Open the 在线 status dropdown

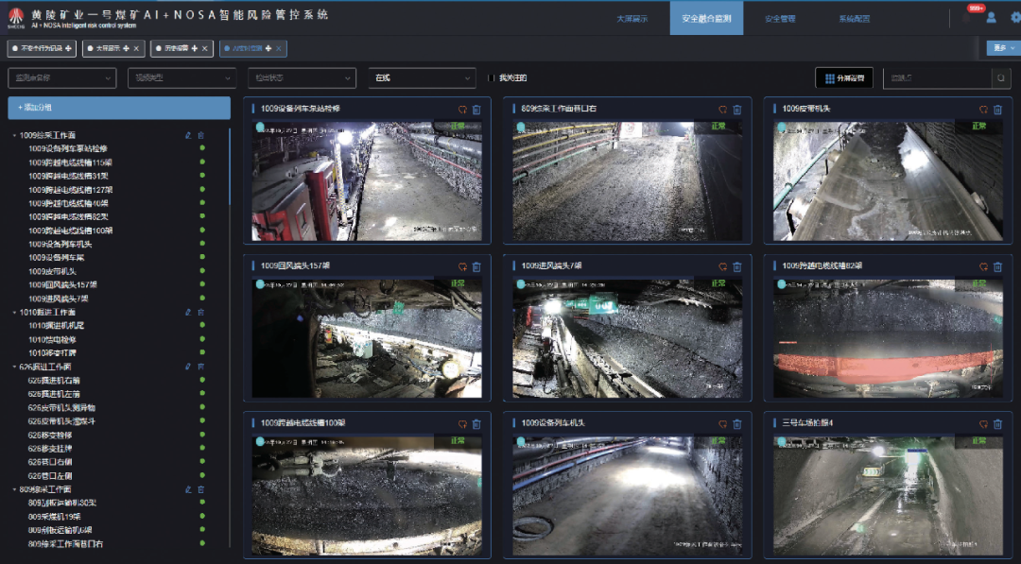click(x=422, y=78)
